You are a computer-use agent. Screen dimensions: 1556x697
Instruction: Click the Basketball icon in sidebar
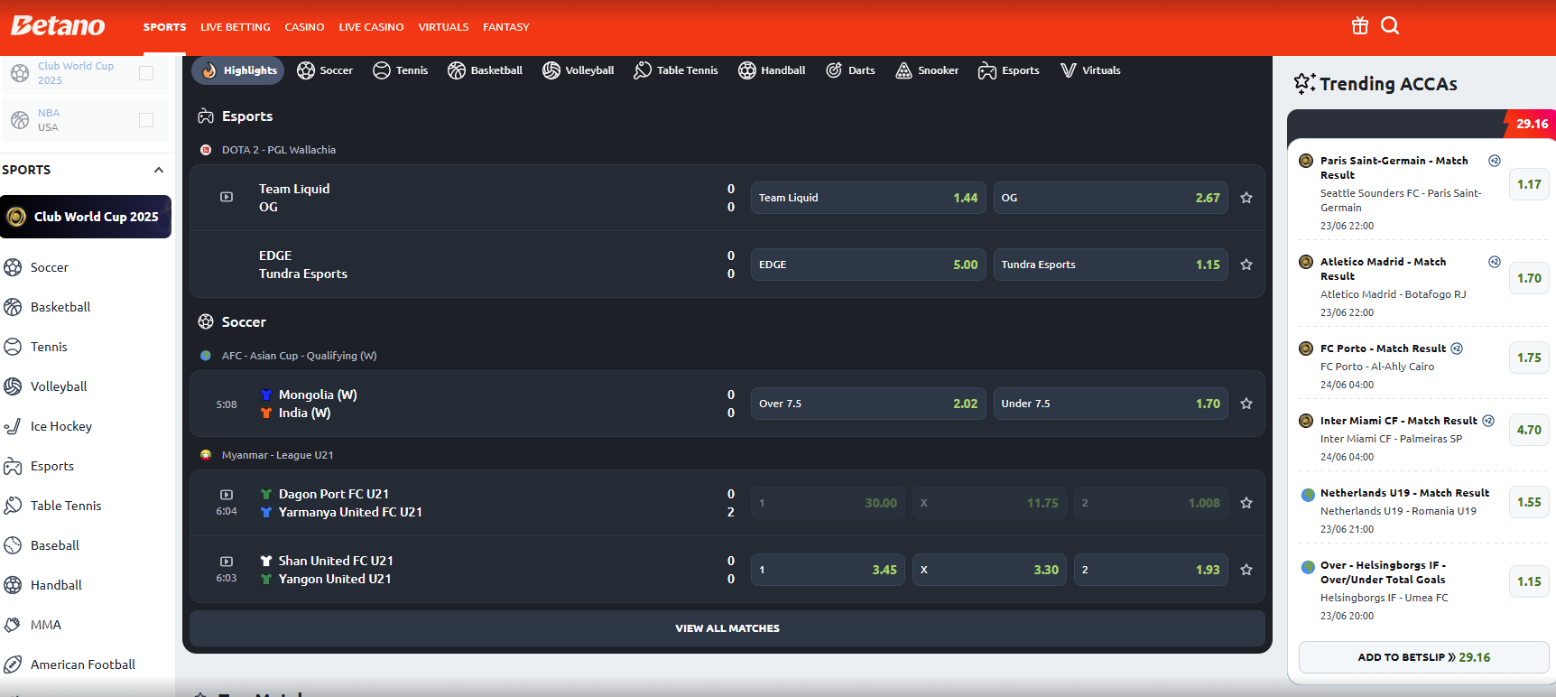[x=13, y=307]
